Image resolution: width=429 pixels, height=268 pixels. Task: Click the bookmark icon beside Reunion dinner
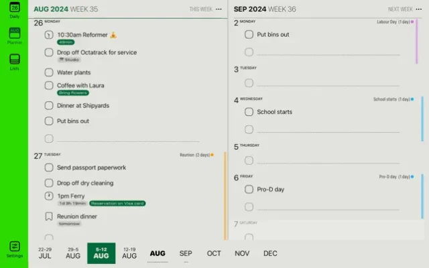point(49,216)
